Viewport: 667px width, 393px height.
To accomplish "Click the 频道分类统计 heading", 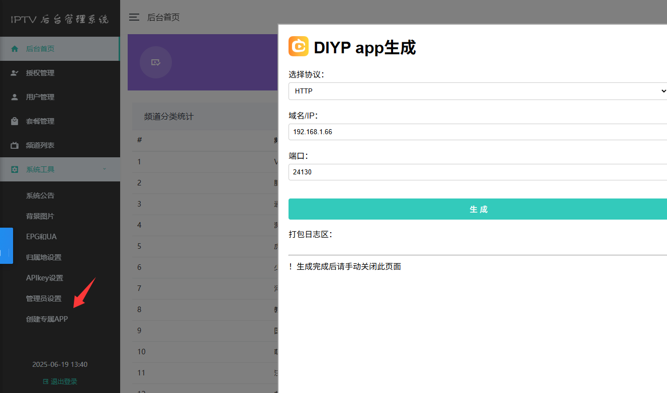I will (169, 117).
